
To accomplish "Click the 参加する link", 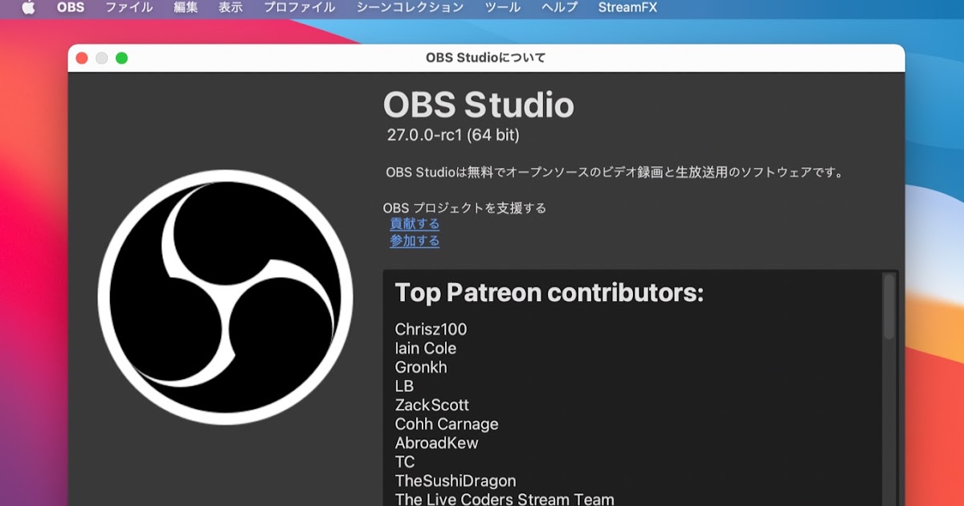I will pos(415,240).
